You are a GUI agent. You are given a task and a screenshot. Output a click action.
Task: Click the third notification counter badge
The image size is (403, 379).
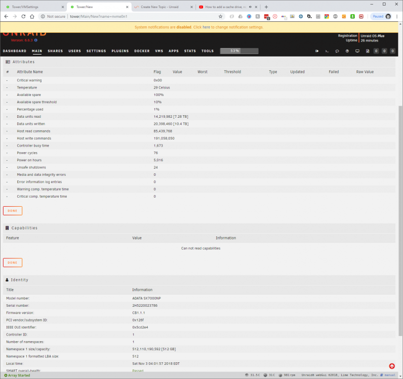(x=392, y=51)
